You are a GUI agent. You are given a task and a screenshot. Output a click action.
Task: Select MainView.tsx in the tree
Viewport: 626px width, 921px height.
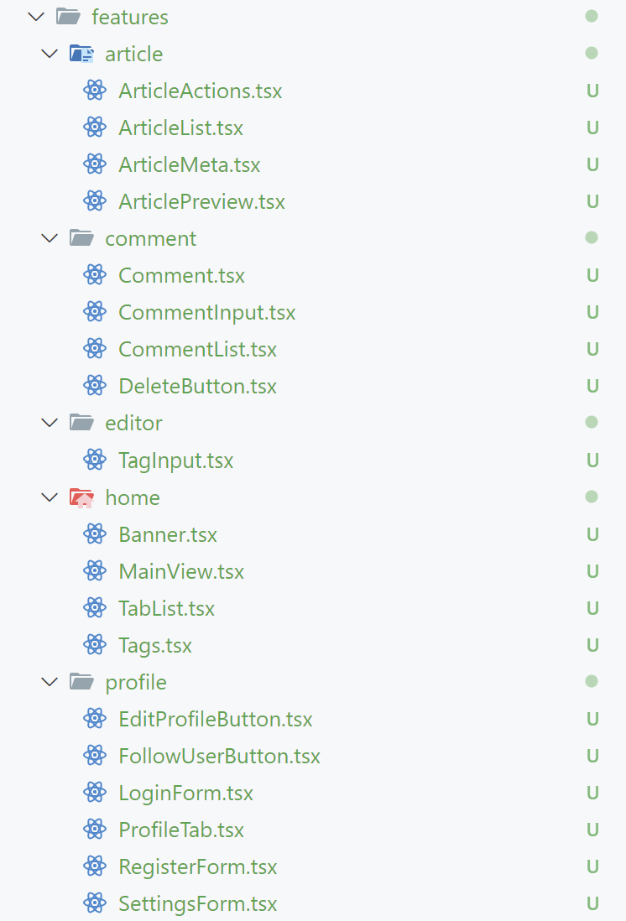181,572
